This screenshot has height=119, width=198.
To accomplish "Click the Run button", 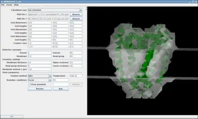I will coord(61,89).
